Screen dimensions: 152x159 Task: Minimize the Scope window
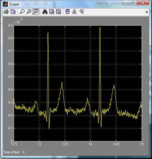coord(126,3)
